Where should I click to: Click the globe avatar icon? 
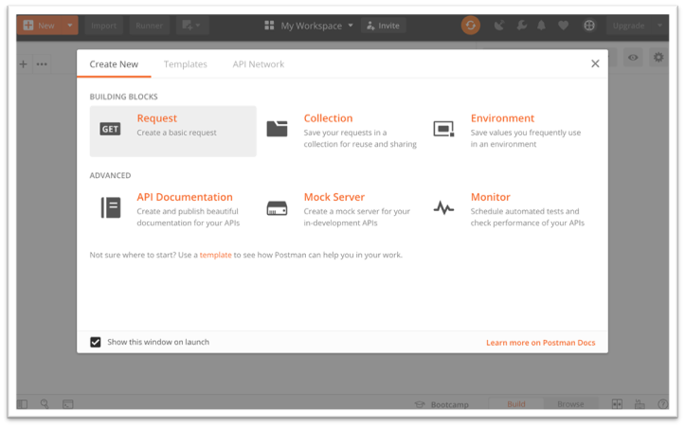point(589,26)
